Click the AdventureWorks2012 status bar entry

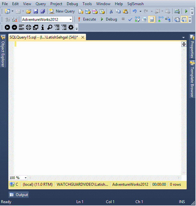pos(130,184)
